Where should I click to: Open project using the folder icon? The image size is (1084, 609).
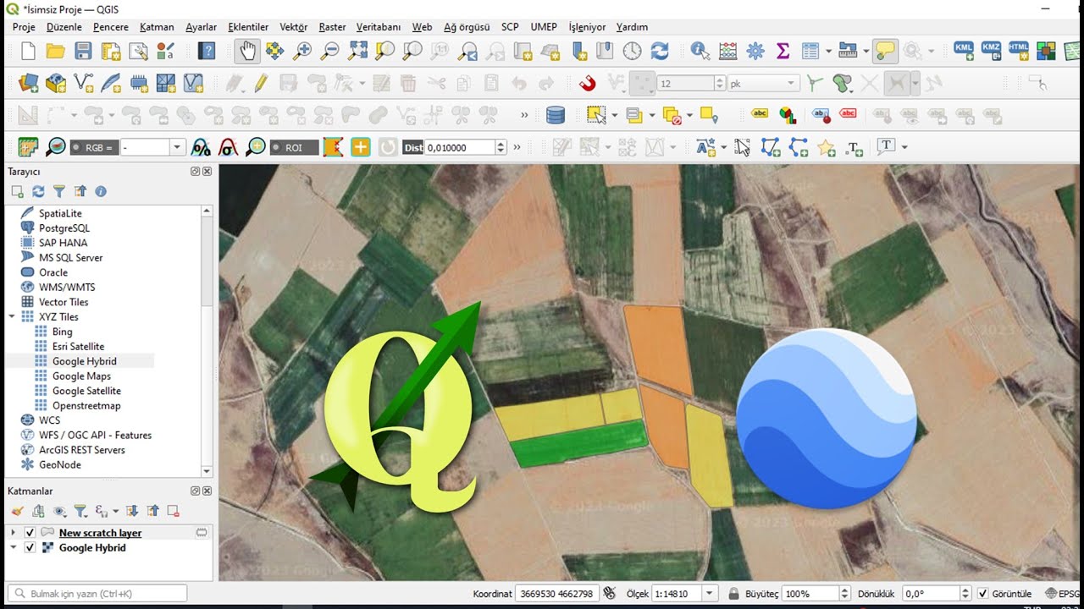tap(56, 52)
